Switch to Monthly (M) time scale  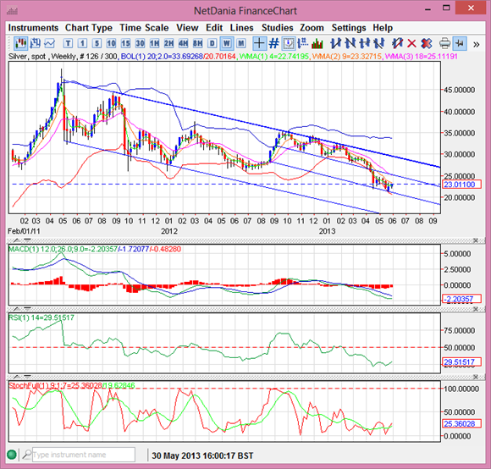tap(240, 43)
